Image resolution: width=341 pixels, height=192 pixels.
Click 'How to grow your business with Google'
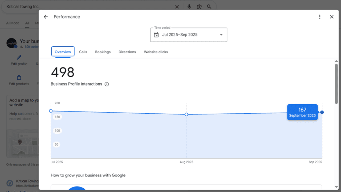pos(88,175)
